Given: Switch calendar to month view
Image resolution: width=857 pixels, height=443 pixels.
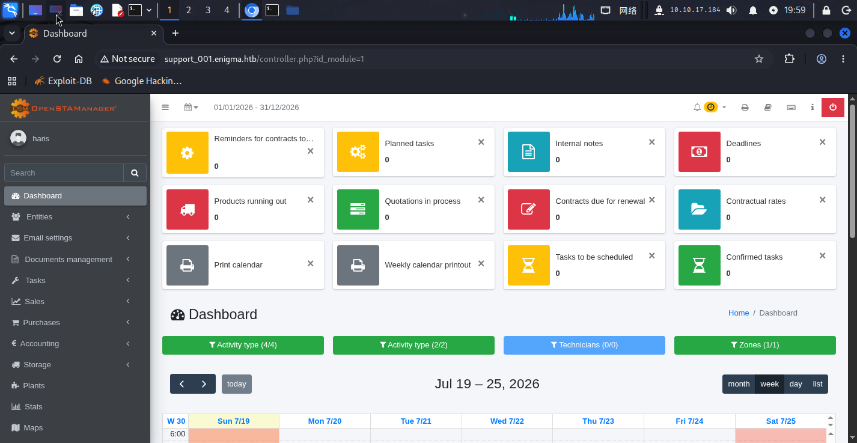Looking at the screenshot, I should [739, 384].
